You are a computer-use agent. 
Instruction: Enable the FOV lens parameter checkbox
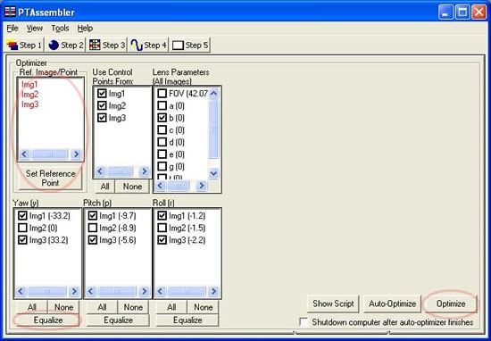162,94
